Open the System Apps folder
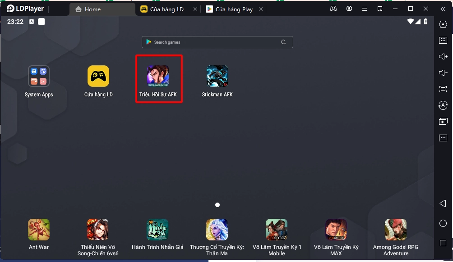The height and width of the screenshot is (262, 453). (x=39, y=77)
